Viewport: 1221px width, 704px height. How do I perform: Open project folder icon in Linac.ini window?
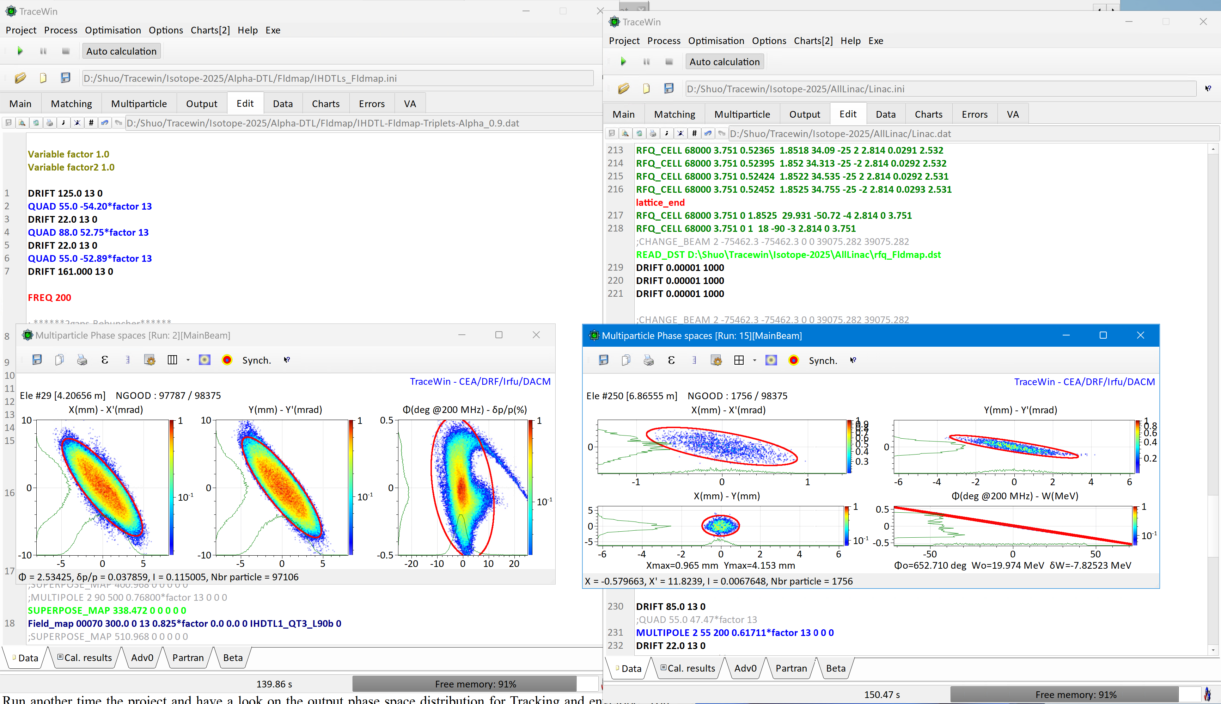point(624,88)
